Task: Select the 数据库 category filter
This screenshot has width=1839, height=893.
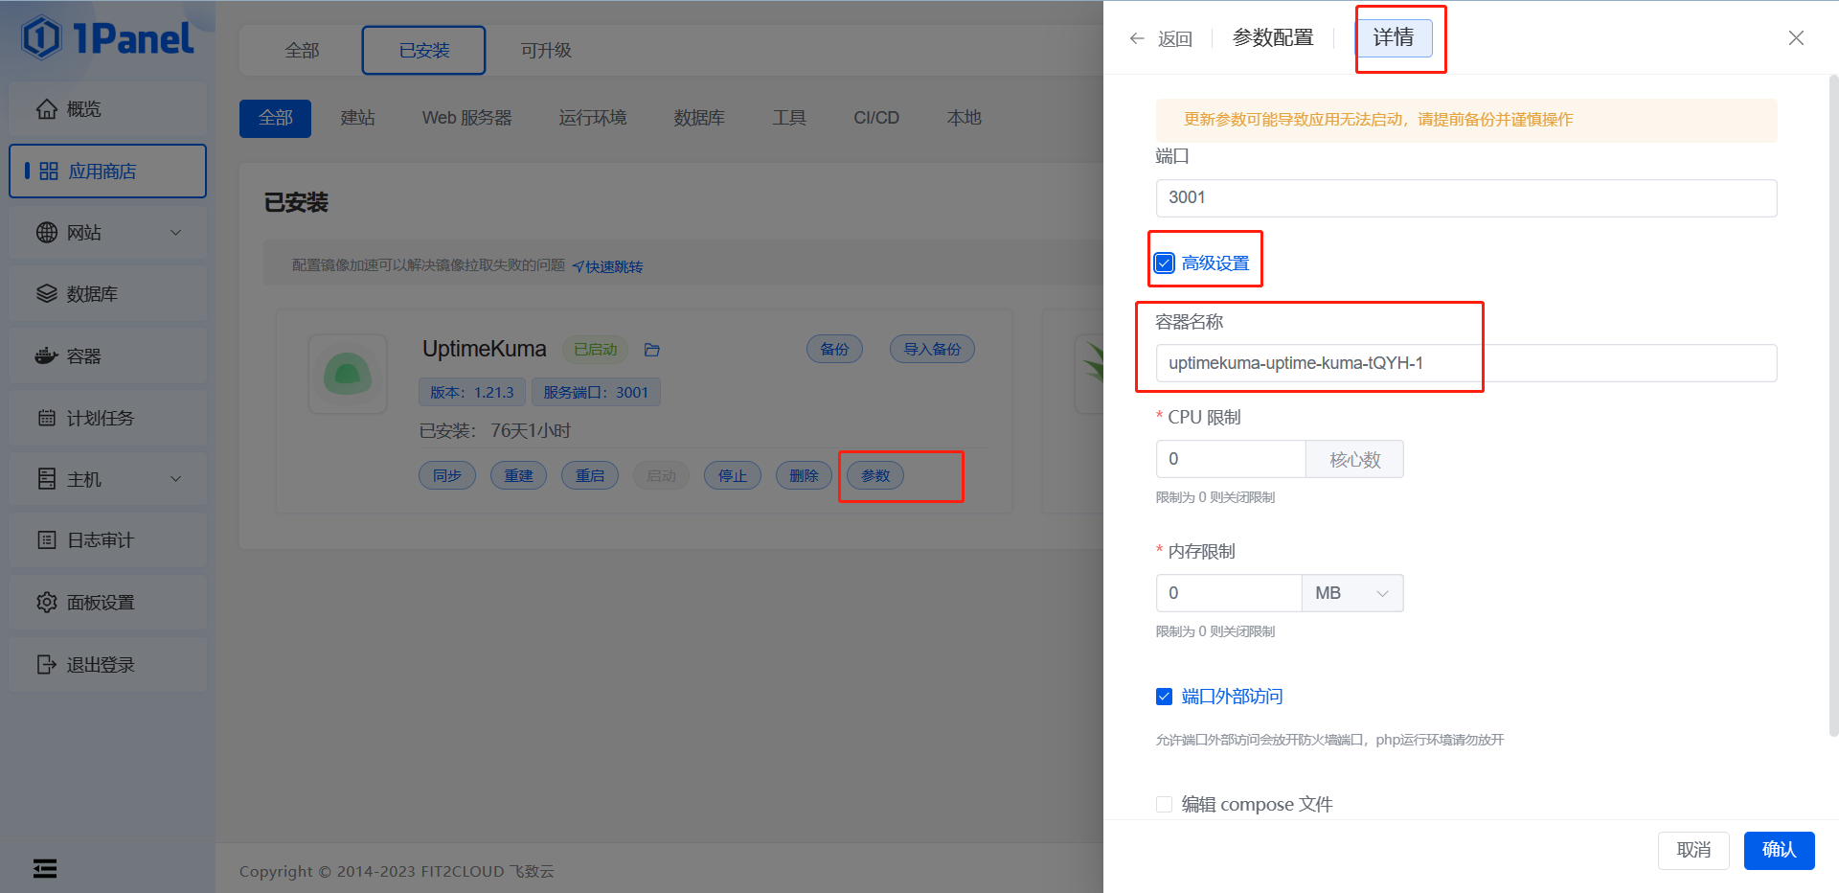Action: click(x=699, y=119)
